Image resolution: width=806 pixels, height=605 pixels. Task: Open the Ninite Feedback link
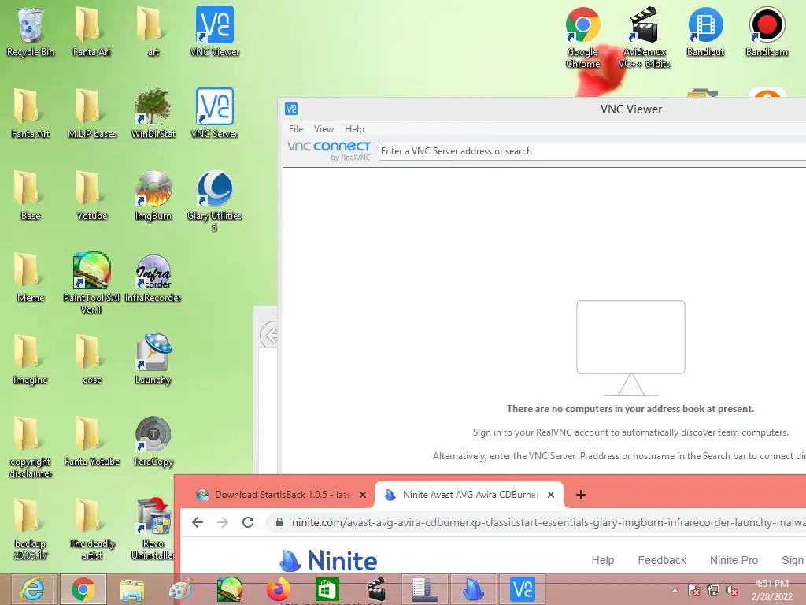tap(661, 560)
